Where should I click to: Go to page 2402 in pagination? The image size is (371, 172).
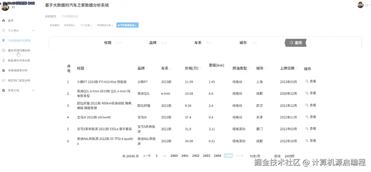(196, 156)
